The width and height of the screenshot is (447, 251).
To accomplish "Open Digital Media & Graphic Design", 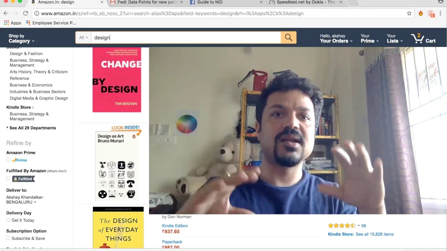I will click(x=39, y=98).
